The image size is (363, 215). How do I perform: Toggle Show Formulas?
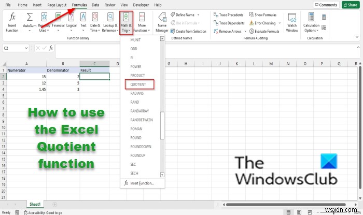[263, 15]
